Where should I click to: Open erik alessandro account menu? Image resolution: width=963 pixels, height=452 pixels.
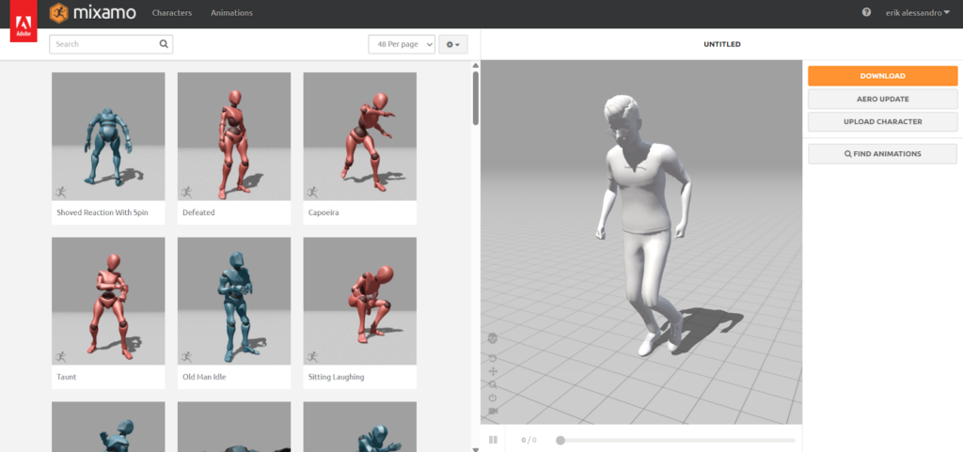point(918,12)
